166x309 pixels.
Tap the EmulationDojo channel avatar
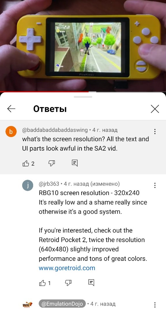click(x=28, y=305)
